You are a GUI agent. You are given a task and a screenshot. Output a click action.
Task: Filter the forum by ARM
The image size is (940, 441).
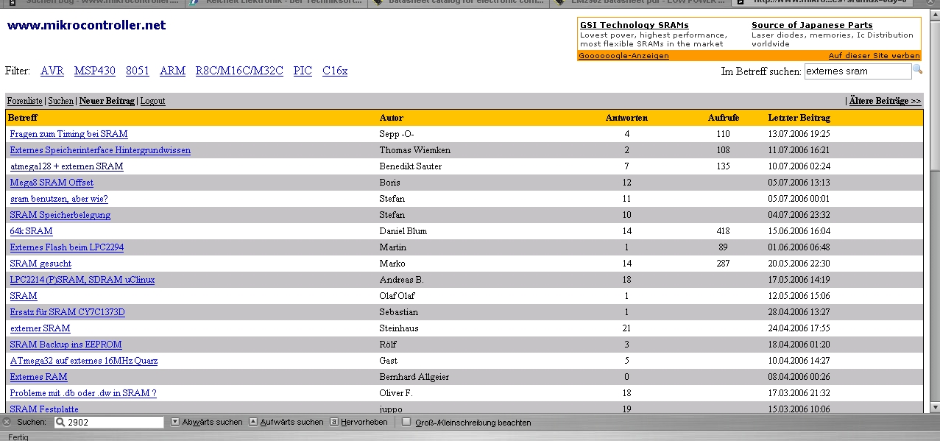[172, 71]
